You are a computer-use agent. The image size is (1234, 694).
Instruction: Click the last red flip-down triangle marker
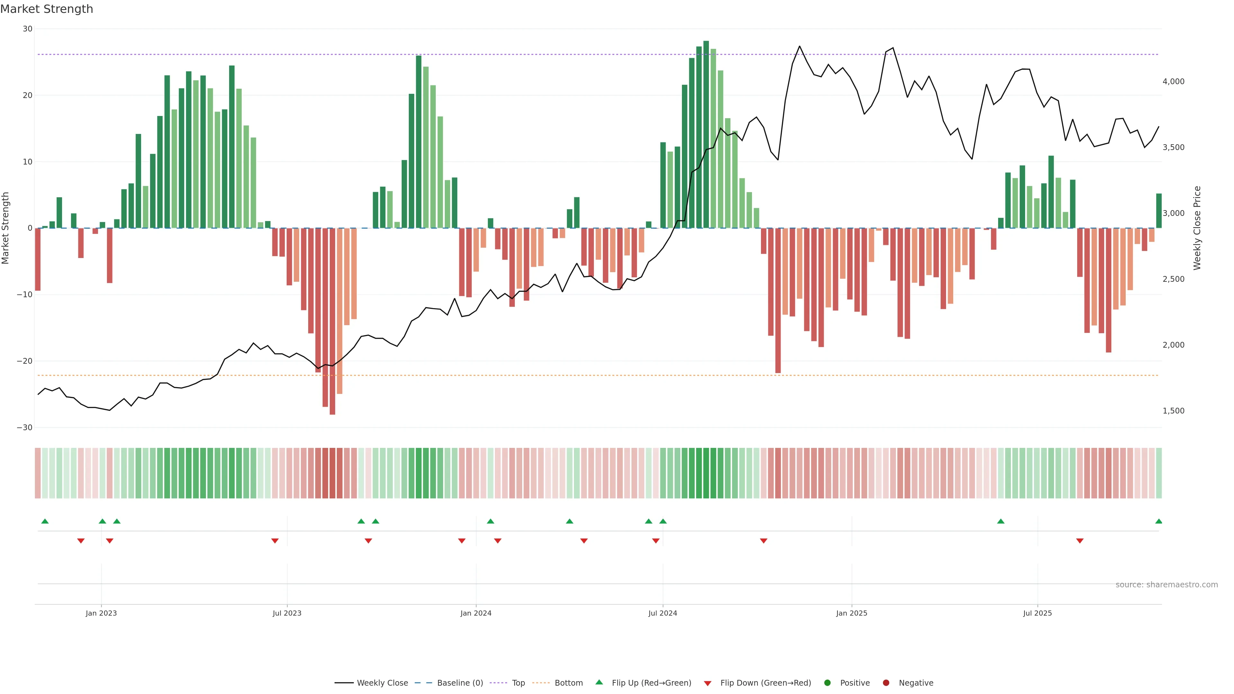pos(1080,541)
